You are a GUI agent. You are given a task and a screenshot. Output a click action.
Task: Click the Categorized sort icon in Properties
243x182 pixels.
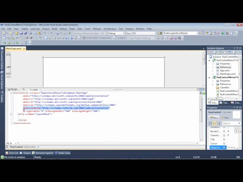coord(210,123)
